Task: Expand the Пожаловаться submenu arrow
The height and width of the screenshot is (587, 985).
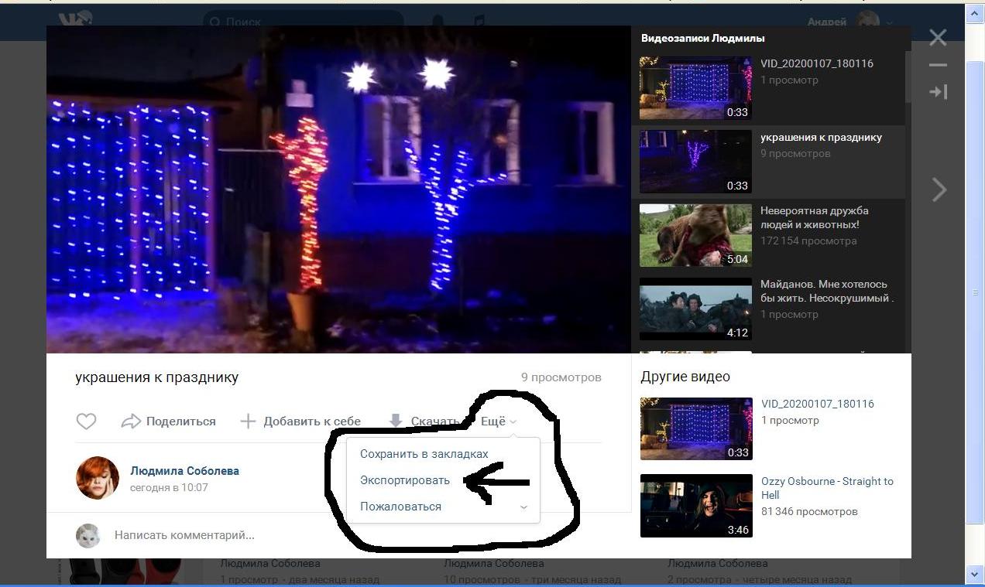Action: [x=523, y=507]
